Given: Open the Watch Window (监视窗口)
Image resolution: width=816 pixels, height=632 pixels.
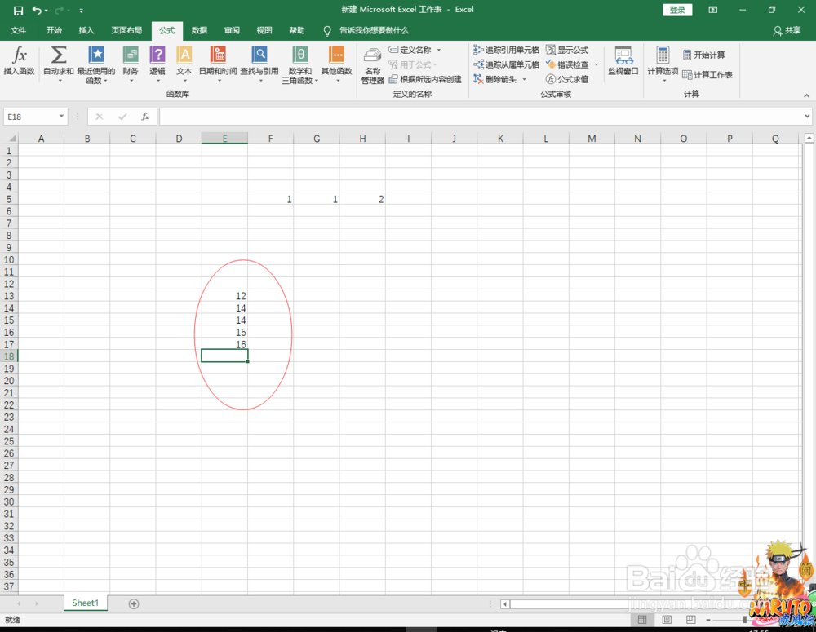Looking at the screenshot, I should click(623, 61).
